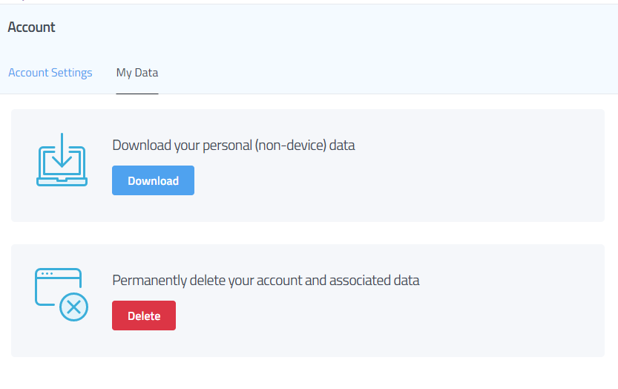Click the laptop download icon
The image size is (618, 389).
[62, 160]
